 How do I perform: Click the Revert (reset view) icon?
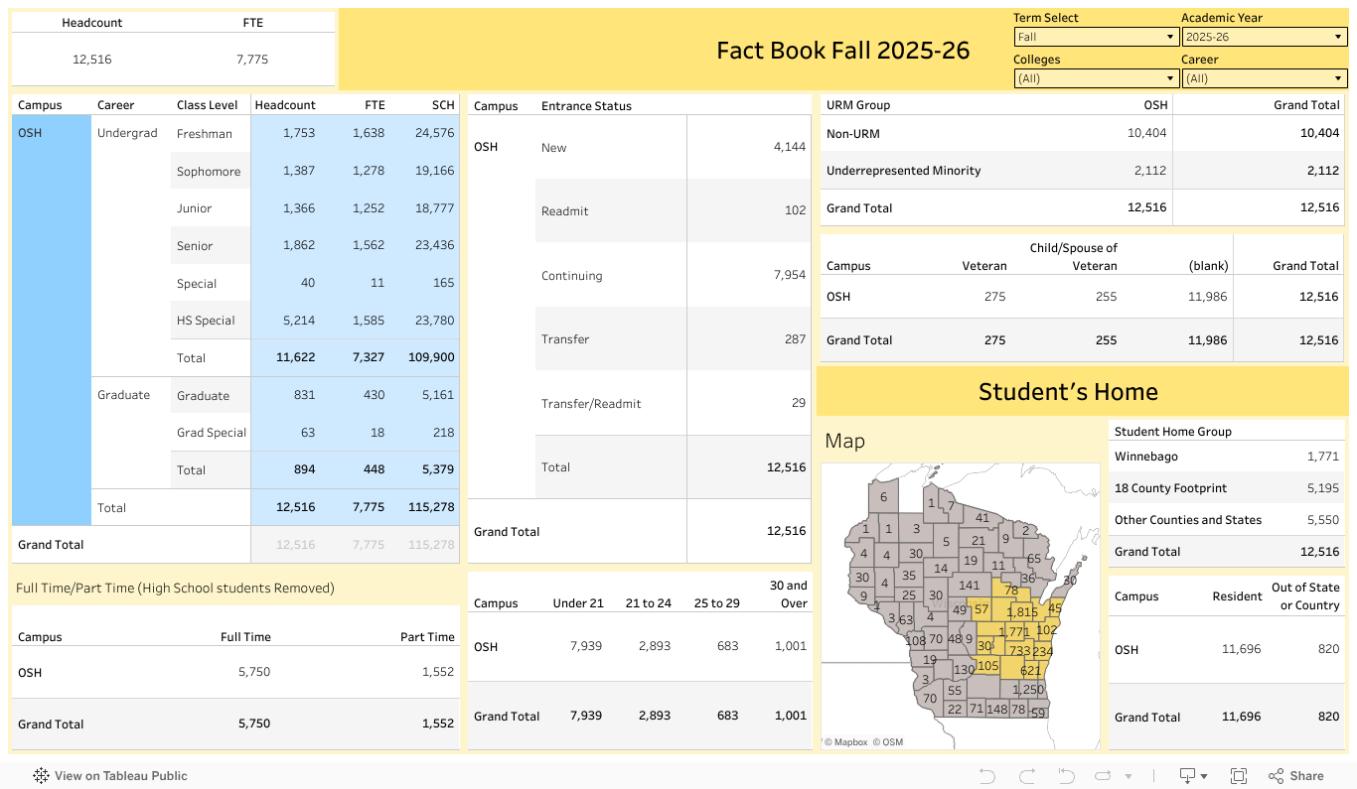pyautogui.click(x=1066, y=776)
